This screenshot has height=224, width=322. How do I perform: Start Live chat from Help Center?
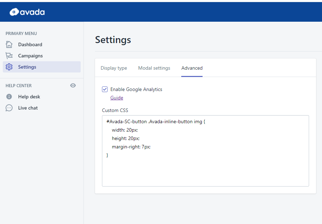click(x=28, y=108)
